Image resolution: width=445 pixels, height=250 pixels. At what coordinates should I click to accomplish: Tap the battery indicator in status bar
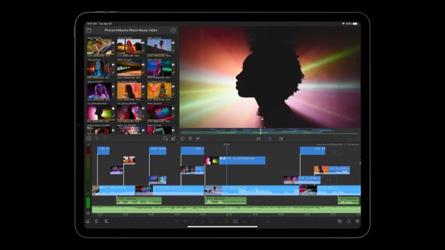(x=355, y=23)
